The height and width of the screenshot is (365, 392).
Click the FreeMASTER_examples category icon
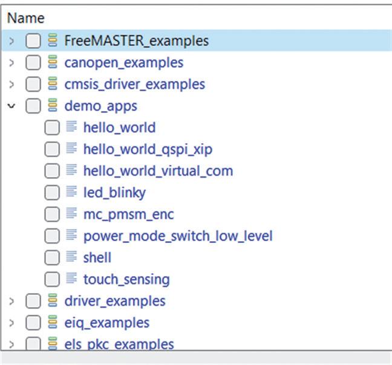pos(53,40)
